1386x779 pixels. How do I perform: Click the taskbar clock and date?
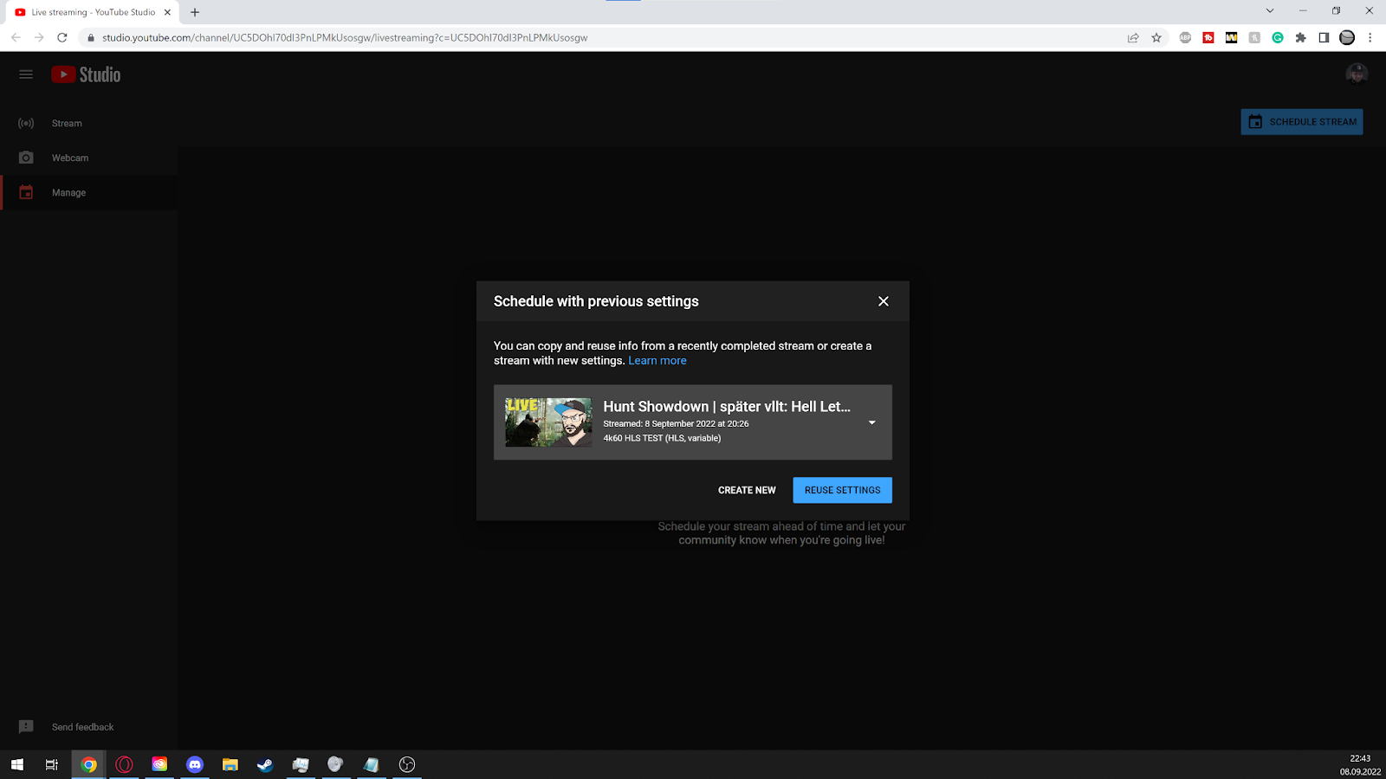click(x=1360, y=764)
